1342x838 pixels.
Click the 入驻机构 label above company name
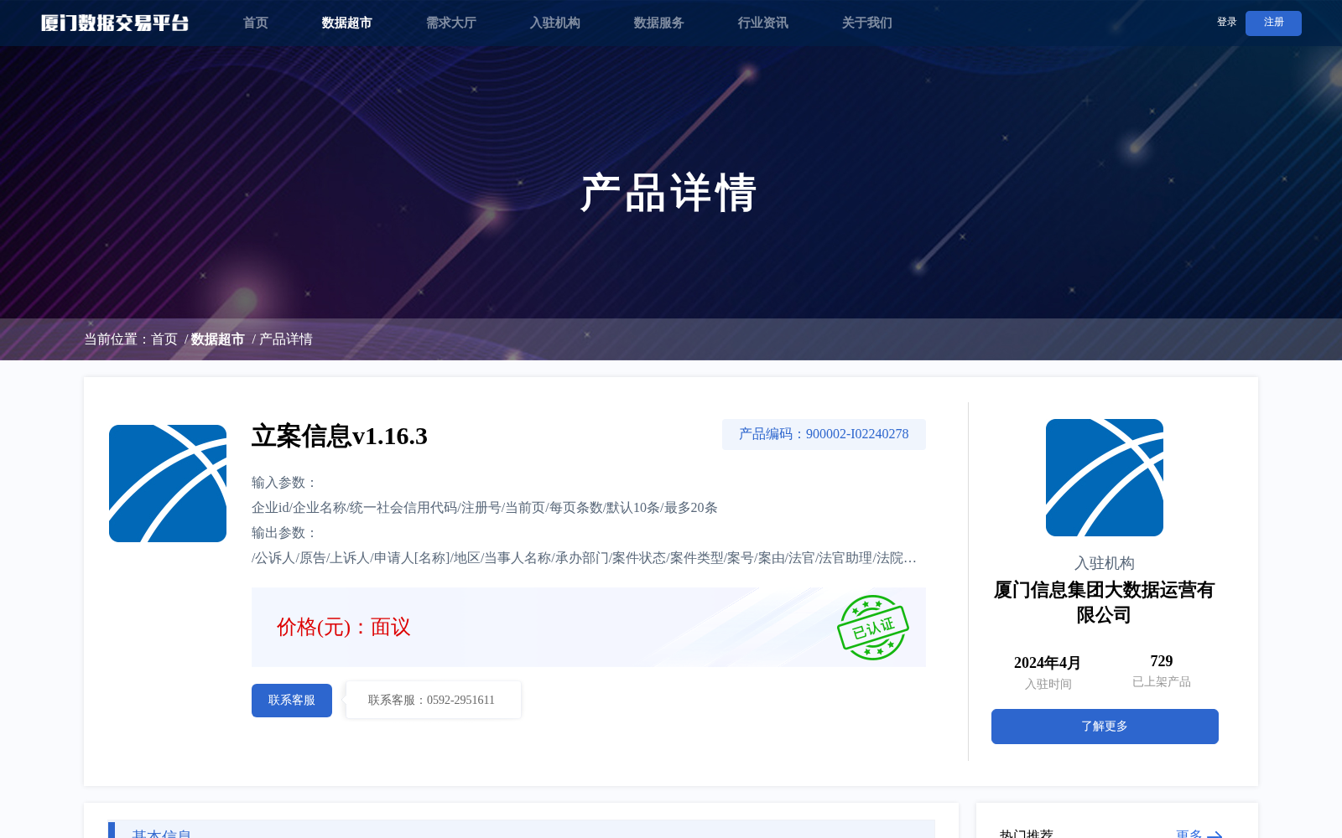pyautogui.click(x=1105, y=563)
